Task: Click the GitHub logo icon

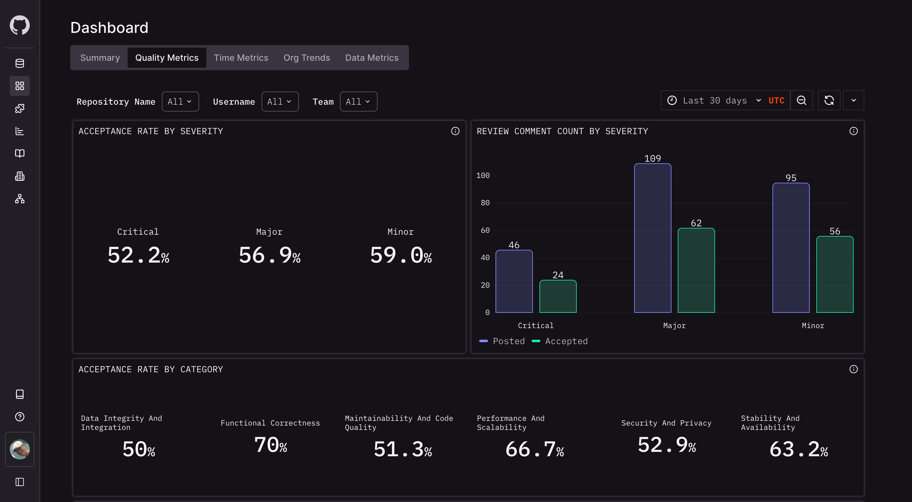Action: point(19,25)
